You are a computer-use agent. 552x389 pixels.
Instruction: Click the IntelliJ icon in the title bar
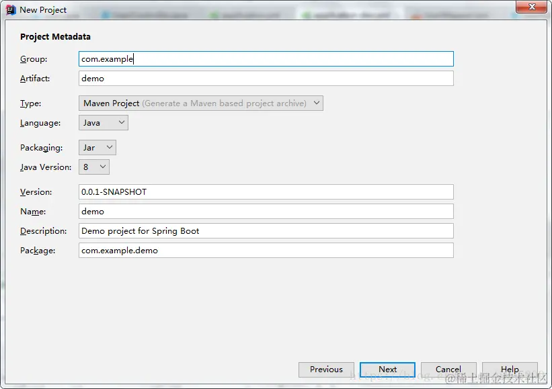pyautogui.click(x=11, y=10)
